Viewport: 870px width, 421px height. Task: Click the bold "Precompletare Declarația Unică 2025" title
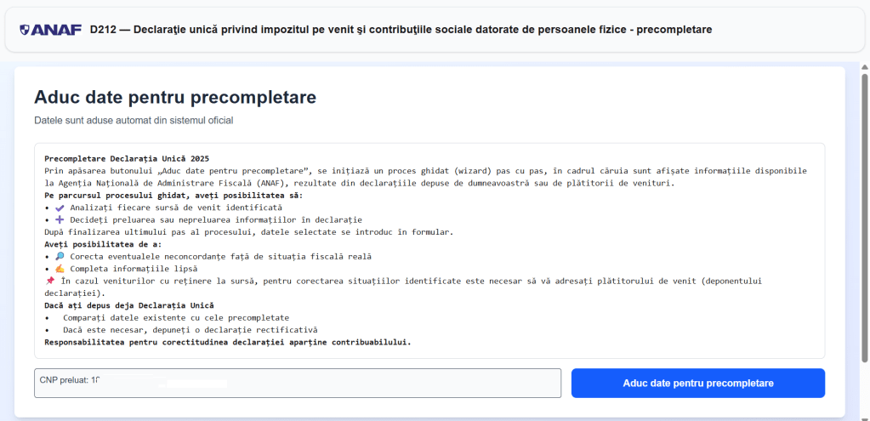coord(127,158)
